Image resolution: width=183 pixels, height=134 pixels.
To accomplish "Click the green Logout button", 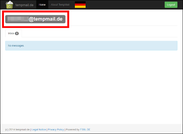I will 171,5.
